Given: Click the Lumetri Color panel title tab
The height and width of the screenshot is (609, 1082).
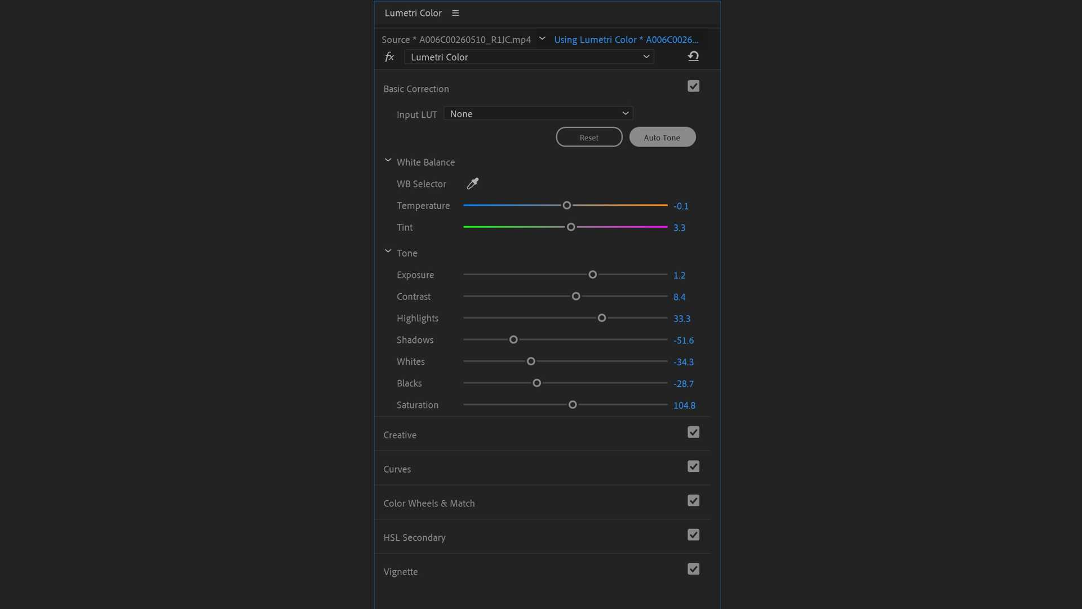Looking at the screenshot, I should click(x=413, y=13).
